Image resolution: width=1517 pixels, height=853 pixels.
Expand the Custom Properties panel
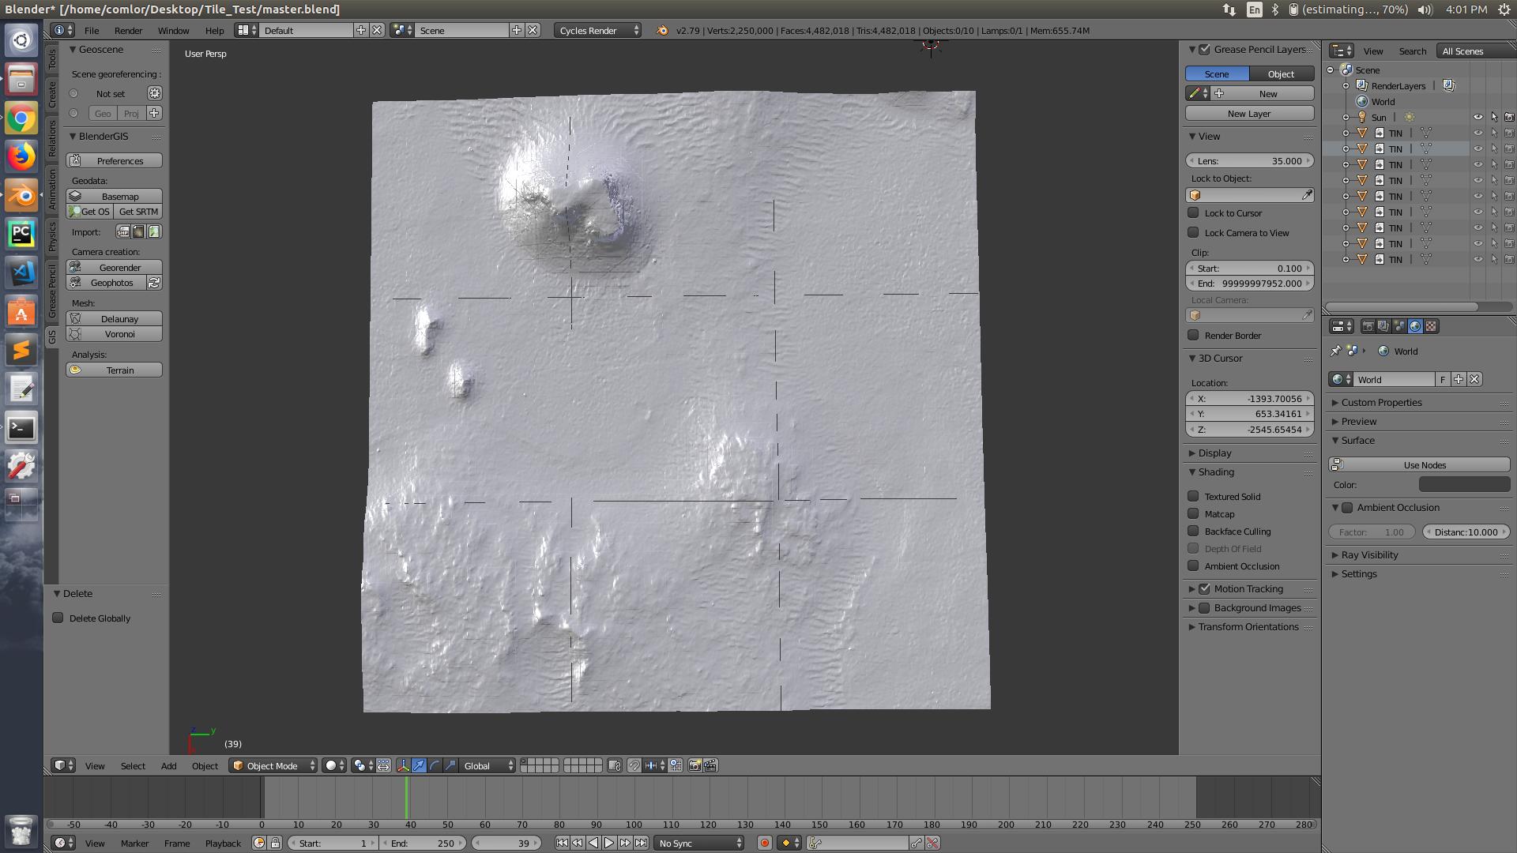(1335, 402)
